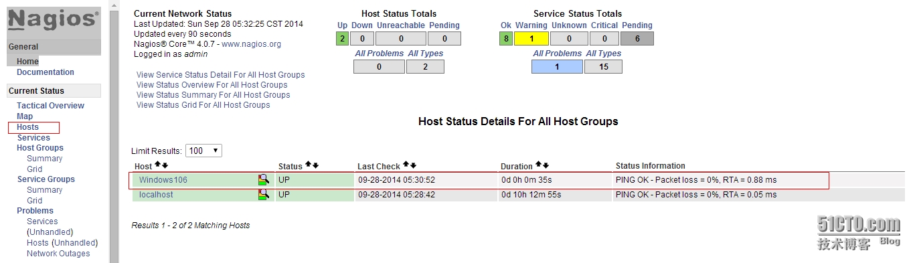Screen dimensions: 913x263
Task: Open Home in the General menu
Action: (x=27, y=62)
